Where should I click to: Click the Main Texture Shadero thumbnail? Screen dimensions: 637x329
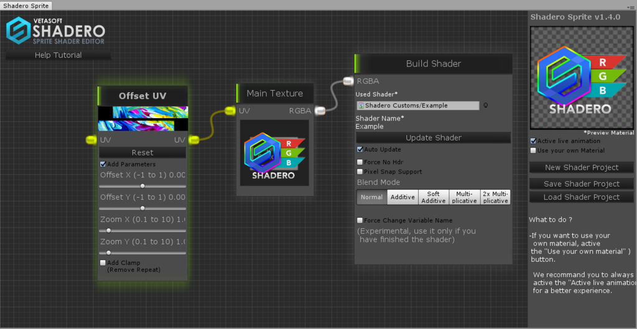click(274, 153)
